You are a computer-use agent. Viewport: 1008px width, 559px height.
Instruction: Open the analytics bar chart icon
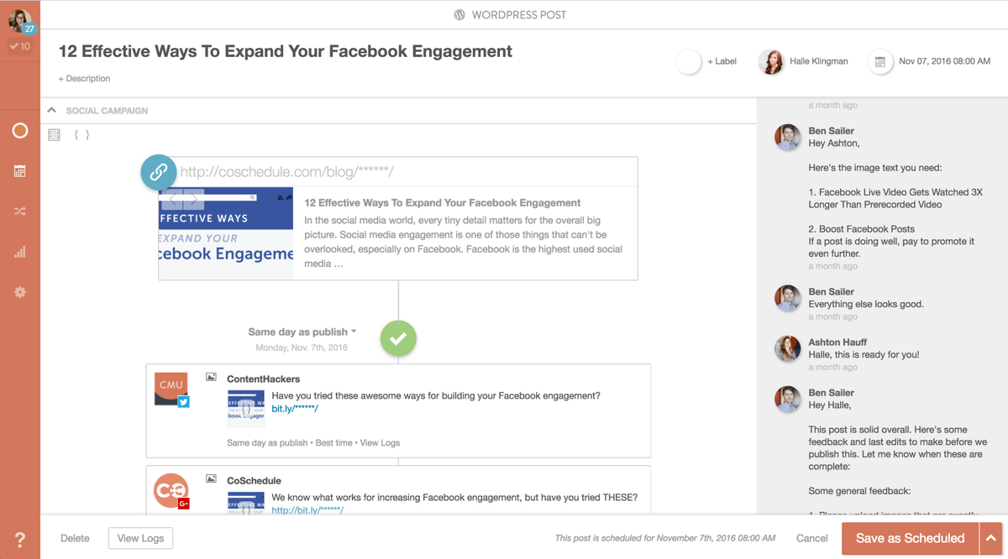(20, 252)
